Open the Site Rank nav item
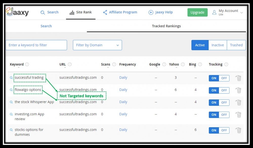Viewport: 253px width, 148px height. click(80, 12)
